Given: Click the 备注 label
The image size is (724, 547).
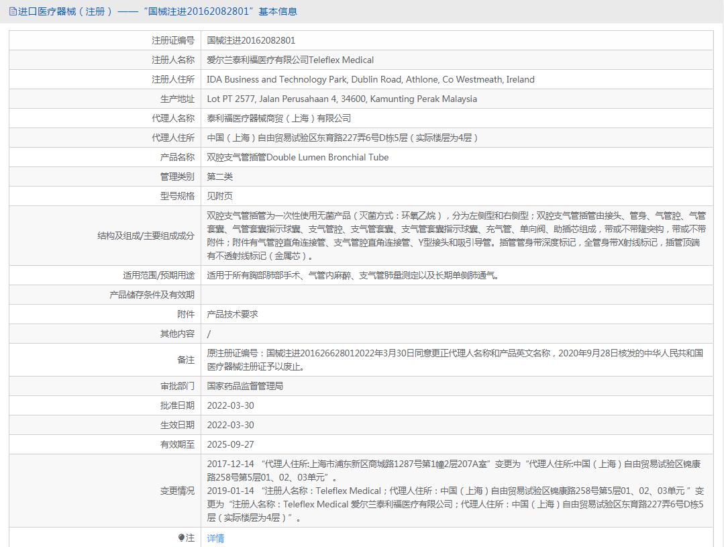Looking at the screenshot, I should tap(186, 360).
